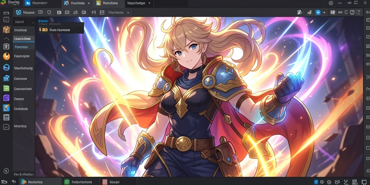Click the circular refresh arrow toolbar icon
The width and height of the screenshot is (370, 185).
coord(49,12)
